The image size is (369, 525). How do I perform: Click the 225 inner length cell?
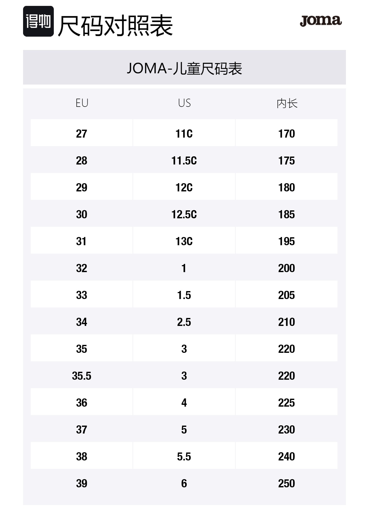tap(286, 403)
